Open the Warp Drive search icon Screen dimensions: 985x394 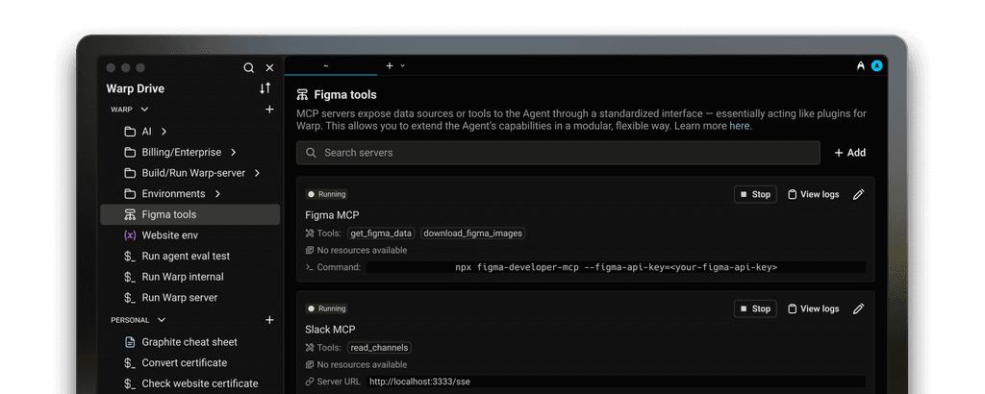249,68
